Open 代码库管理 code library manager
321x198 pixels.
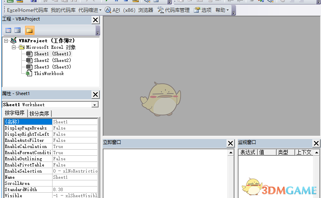click(x=174, y=10)
